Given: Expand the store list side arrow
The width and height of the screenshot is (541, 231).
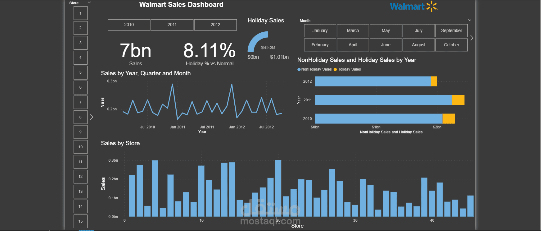Looking at the screenshot, I should click(92, 117).
